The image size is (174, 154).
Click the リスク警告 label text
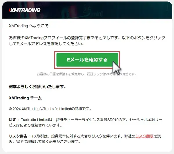click(x=19, y=136)
